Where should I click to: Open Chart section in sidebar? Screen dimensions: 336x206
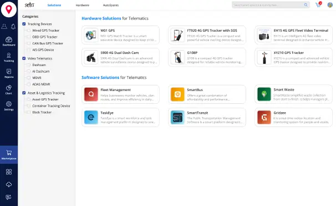[x=9, y=90]
